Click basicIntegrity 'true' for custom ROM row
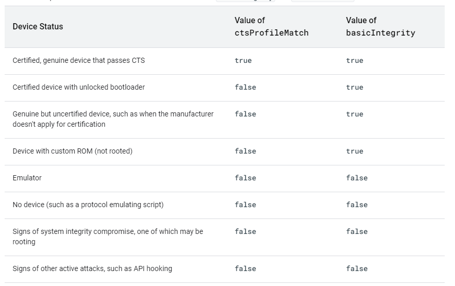The width and height of the screenshot is (455, 286). click(x=355, y=152)
